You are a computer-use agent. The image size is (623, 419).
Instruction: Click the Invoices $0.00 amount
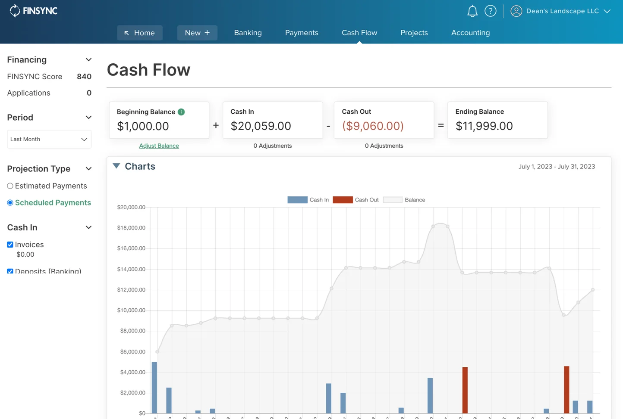[x=25, y=255]
